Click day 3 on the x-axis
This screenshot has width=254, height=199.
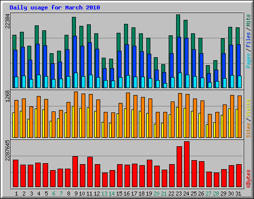pyautogui.click(x=31, y=194)
